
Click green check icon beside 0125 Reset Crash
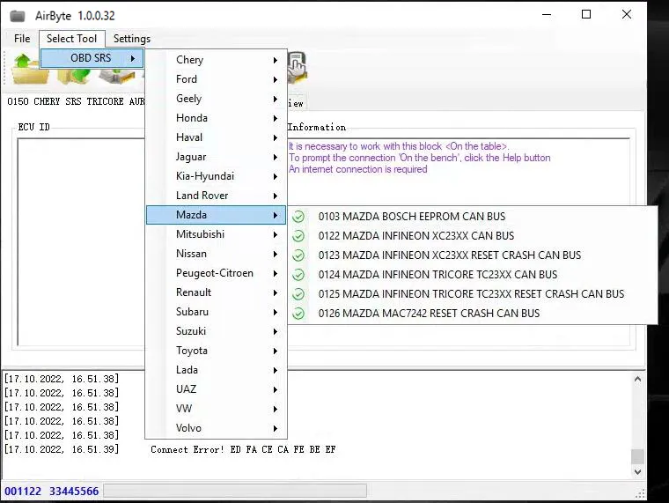click(298, 294)
